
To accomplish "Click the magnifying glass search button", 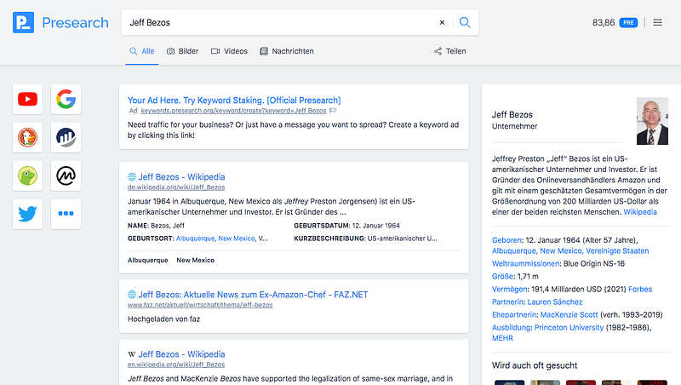I will click(x=465, y=23).
